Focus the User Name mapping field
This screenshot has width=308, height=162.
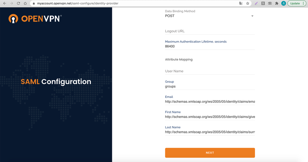210,71
